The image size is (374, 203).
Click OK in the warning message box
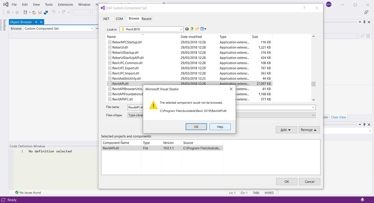[x=196, y=127]
